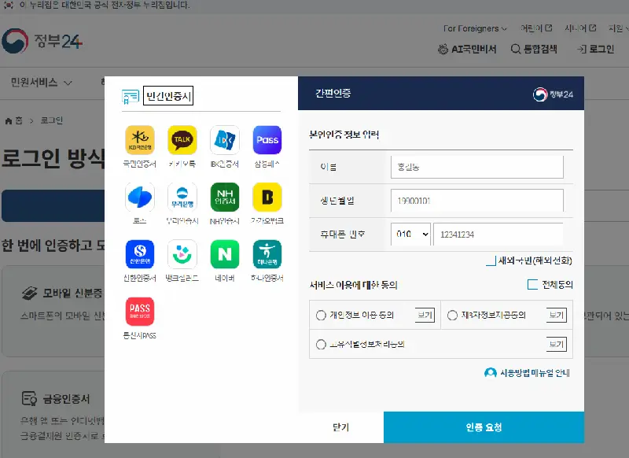Check the 전체동의 checkbox

pos(532,285)
